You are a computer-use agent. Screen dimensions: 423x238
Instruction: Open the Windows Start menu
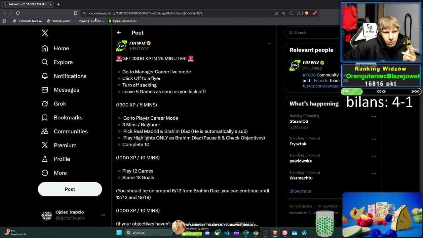(119, 233)
